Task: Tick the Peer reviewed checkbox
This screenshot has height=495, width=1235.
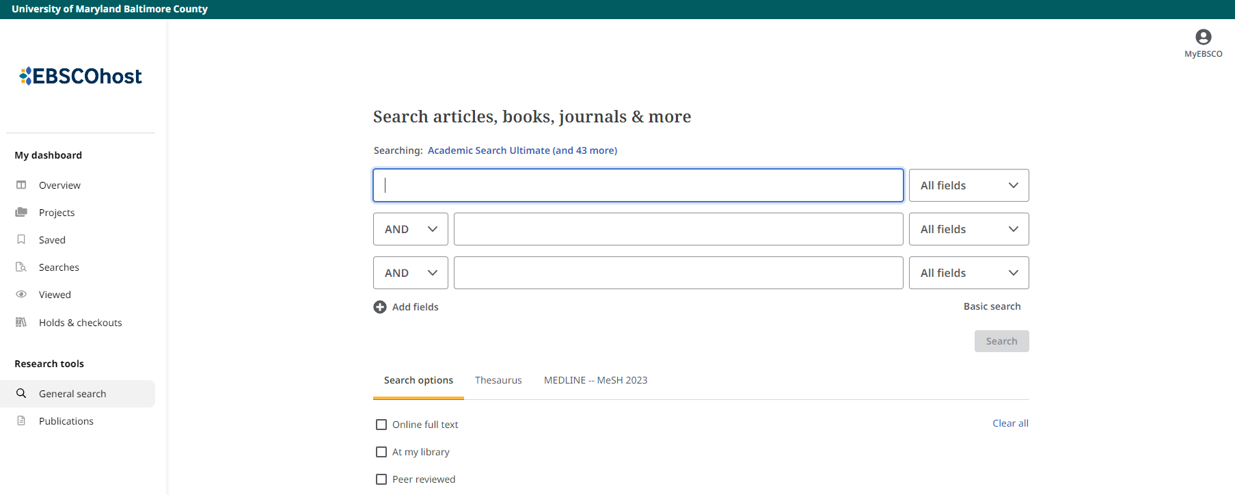Action: pyautogui.click(x=381, y=479)
